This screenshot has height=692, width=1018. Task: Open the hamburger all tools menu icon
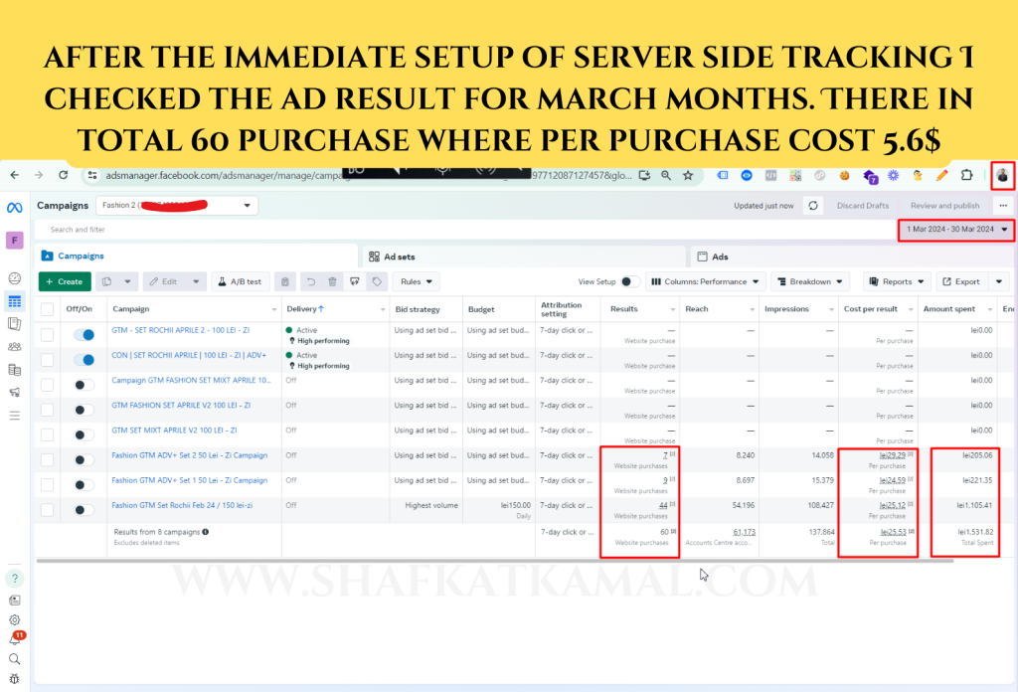[x=14, y=416]
